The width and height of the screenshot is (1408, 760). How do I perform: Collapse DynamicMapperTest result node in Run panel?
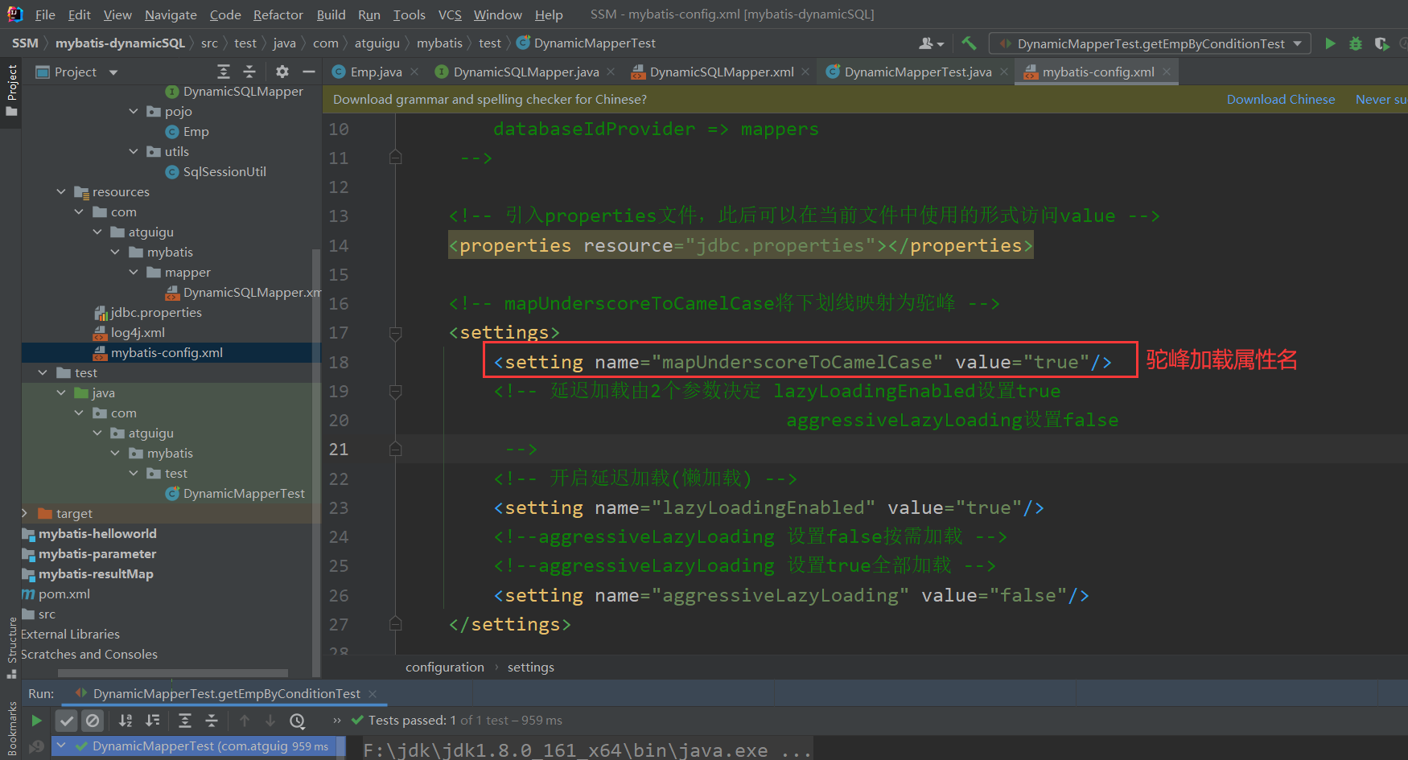[61, 746]
